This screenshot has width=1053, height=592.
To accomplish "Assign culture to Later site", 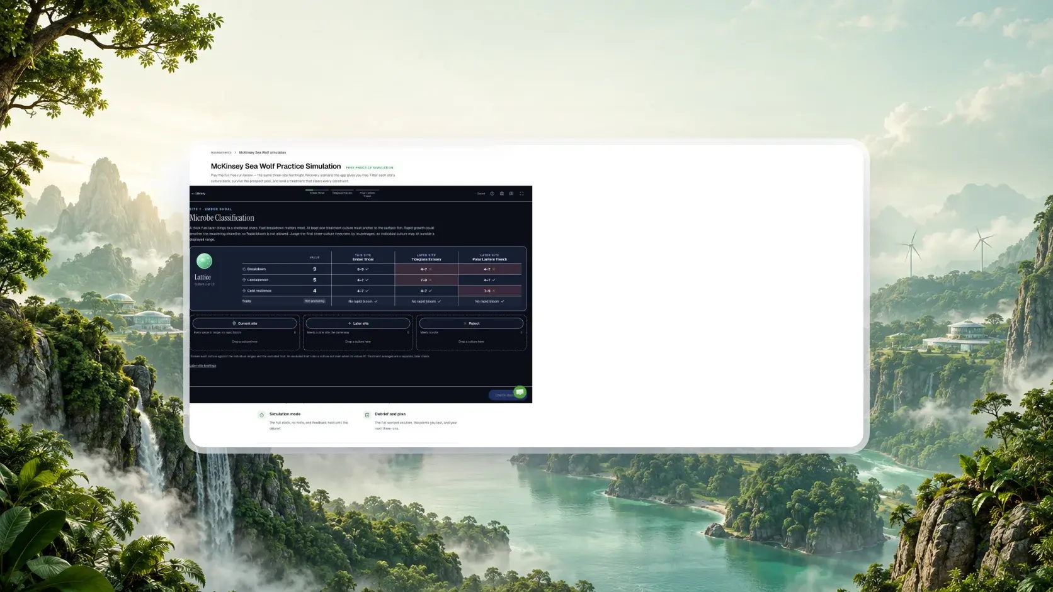I will 358,323.
